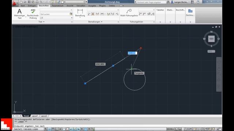Click the Redo arrow in quick access toolbar
This screenshot has width=234, height=131.
point(47,2)
